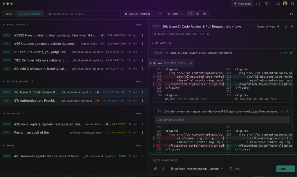Click Select in the In Review group
The height and width of the screenshot is (177, 297).
coord(139,114)
